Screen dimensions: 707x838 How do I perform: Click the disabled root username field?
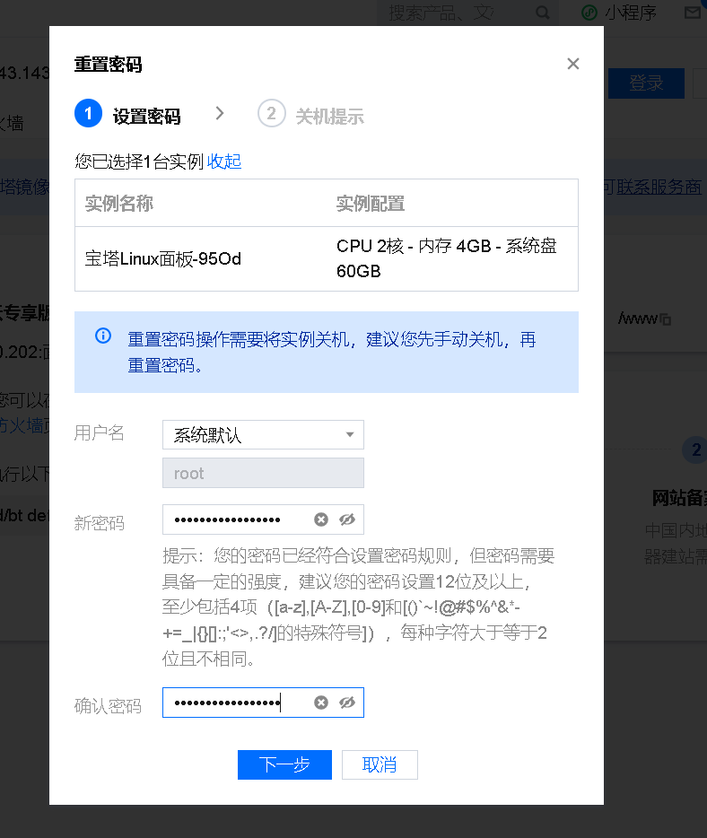click(x=263, y=473)
